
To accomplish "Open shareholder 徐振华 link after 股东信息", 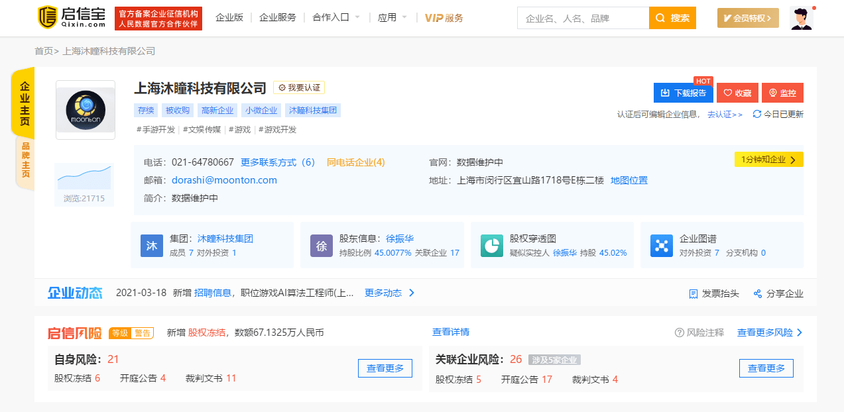I will [400, 238].
